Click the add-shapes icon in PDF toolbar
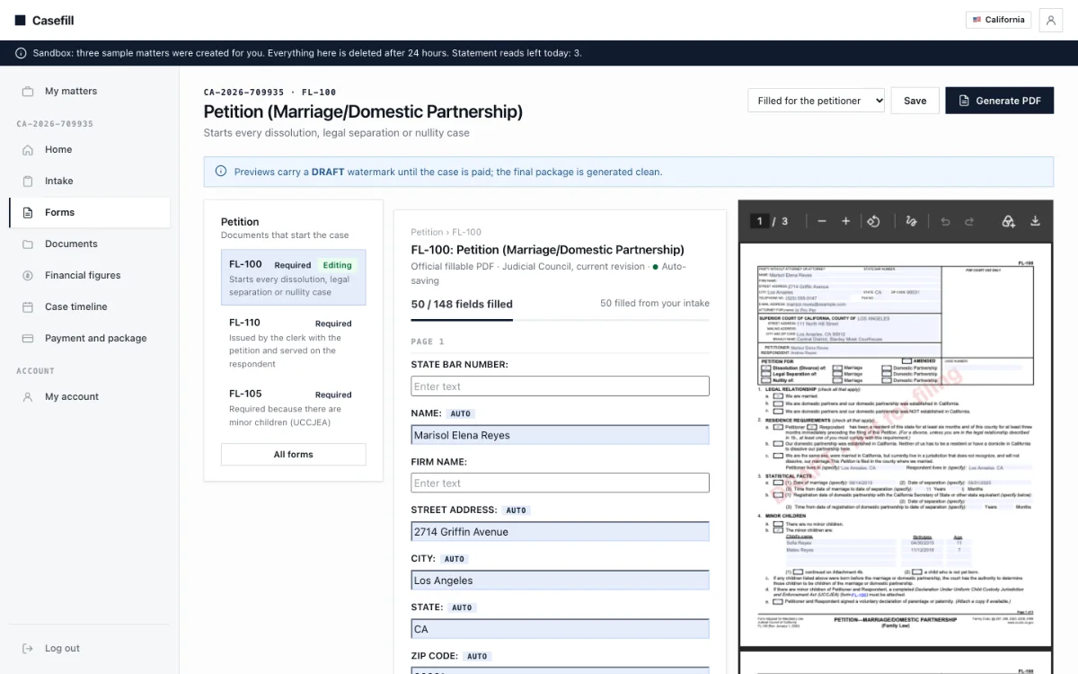Image resolution: width=1078 pixels, height=674 pixels. (x=1009, y=221)
